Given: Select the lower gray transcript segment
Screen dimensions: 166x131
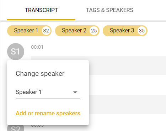Looking at the screenshot, I should [127, 104].
